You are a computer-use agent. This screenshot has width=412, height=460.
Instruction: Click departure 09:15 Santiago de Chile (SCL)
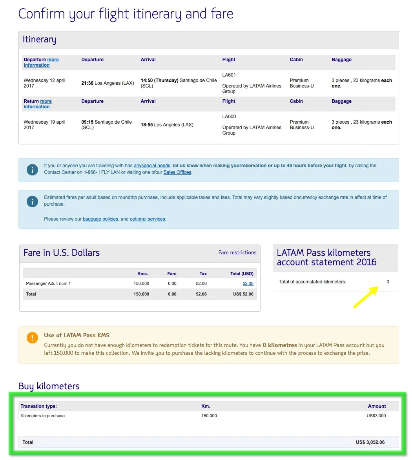(106, 125)
